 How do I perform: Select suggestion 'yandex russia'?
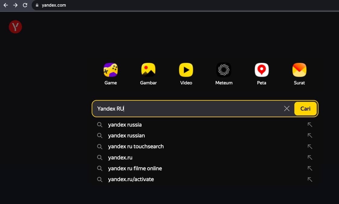click(125, 125)
